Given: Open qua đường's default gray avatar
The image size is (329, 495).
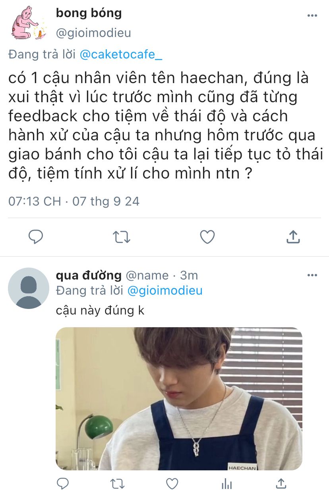Looking at the screenshot, I should pos(29,288).
